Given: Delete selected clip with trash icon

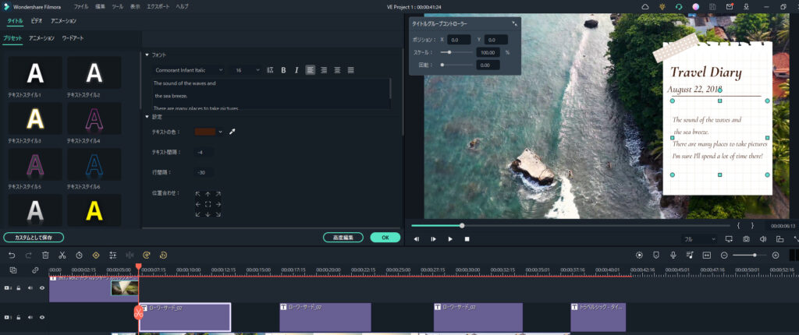Looking at the screenshot, I should coord(45,255).
